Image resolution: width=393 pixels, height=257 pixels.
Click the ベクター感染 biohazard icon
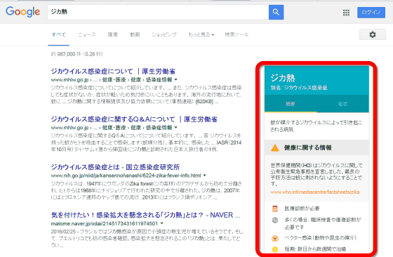coord(275,238)
